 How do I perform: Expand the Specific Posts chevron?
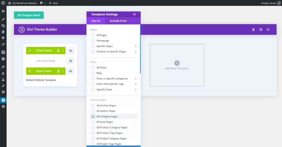[x=136, y=89]
